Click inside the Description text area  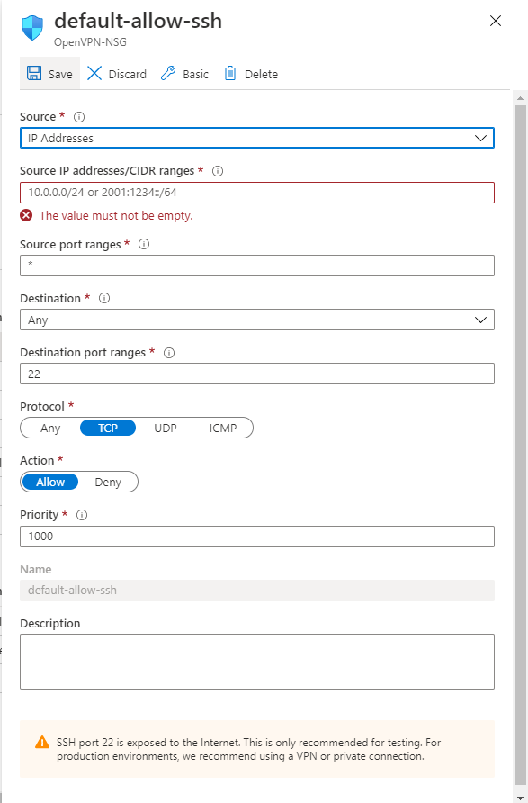point(257,662)
